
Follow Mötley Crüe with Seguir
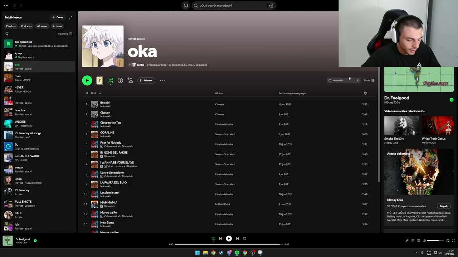[444, 206]
